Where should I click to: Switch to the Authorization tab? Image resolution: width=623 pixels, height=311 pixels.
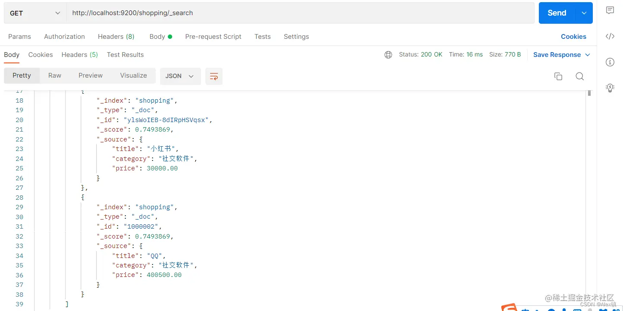pos(64,37)
